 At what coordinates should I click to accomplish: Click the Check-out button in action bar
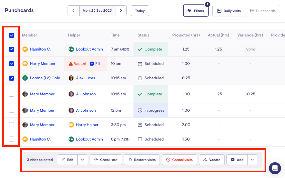click(106, 160)
